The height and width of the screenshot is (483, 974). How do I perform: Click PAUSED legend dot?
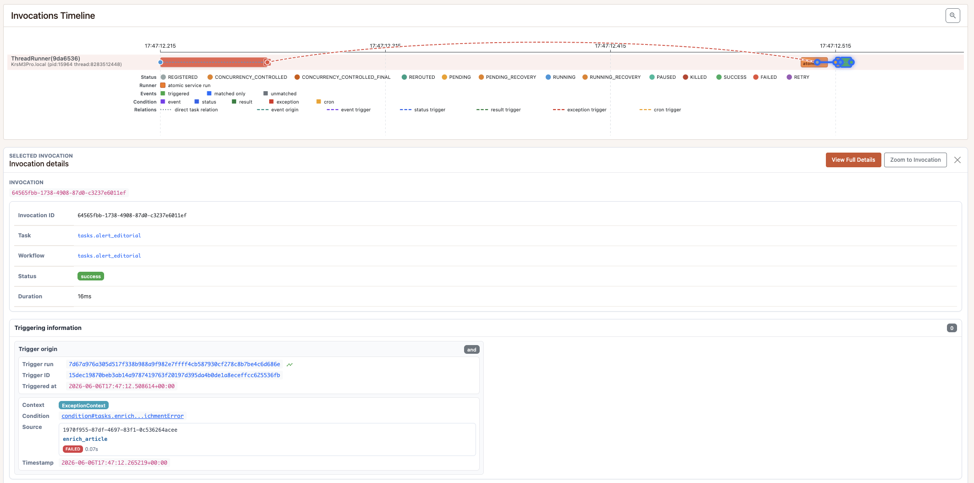pyautogui.click(x=652, y=77)
